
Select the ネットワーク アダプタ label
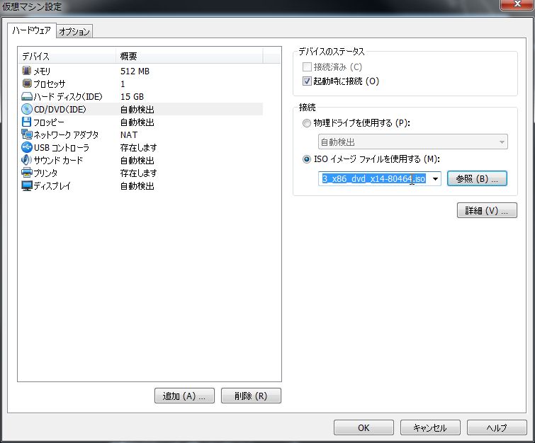point(66,135)
